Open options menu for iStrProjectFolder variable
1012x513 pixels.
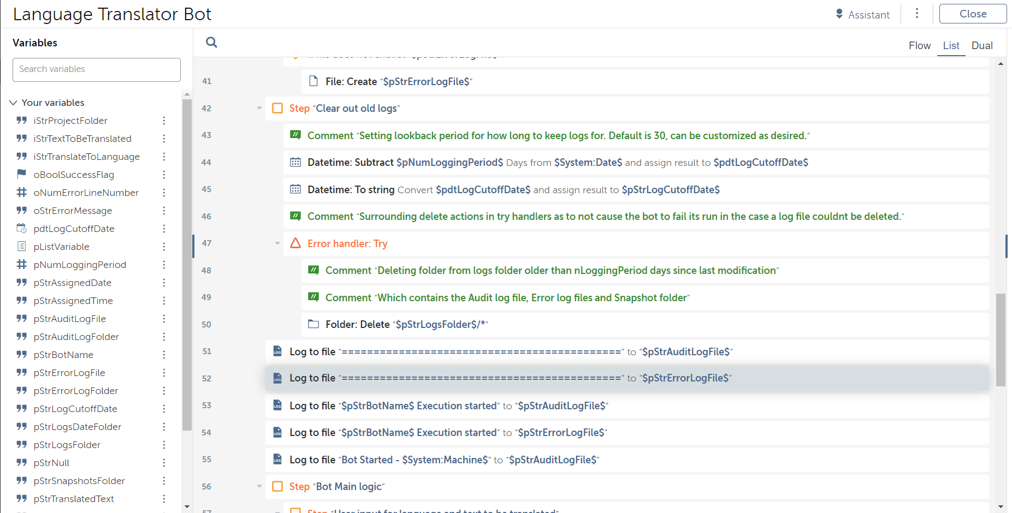point(164,121)
